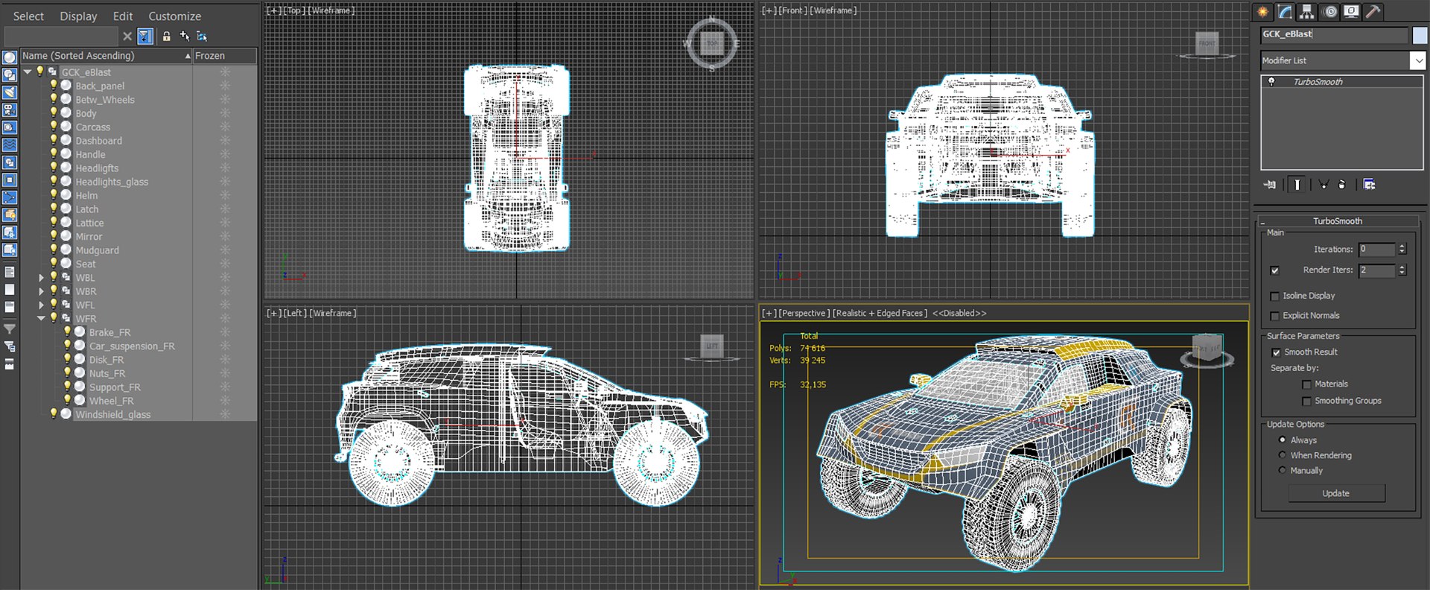Click the lock cell editing padlock icon
The width and height of the screenshot is (1430, 590).
tap(166, 36)
